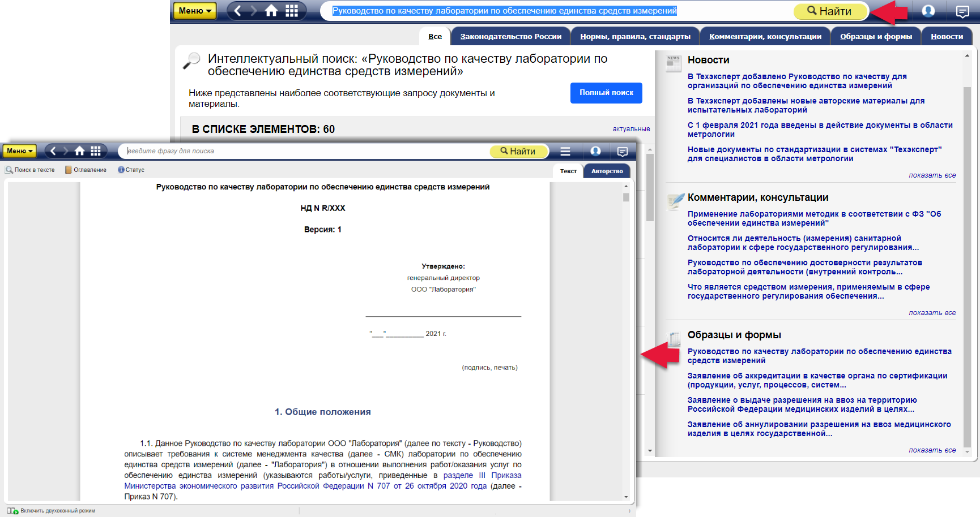Screen dimensions: 980x517
Task: Open the grid icon in the front window
Action: 96,151
